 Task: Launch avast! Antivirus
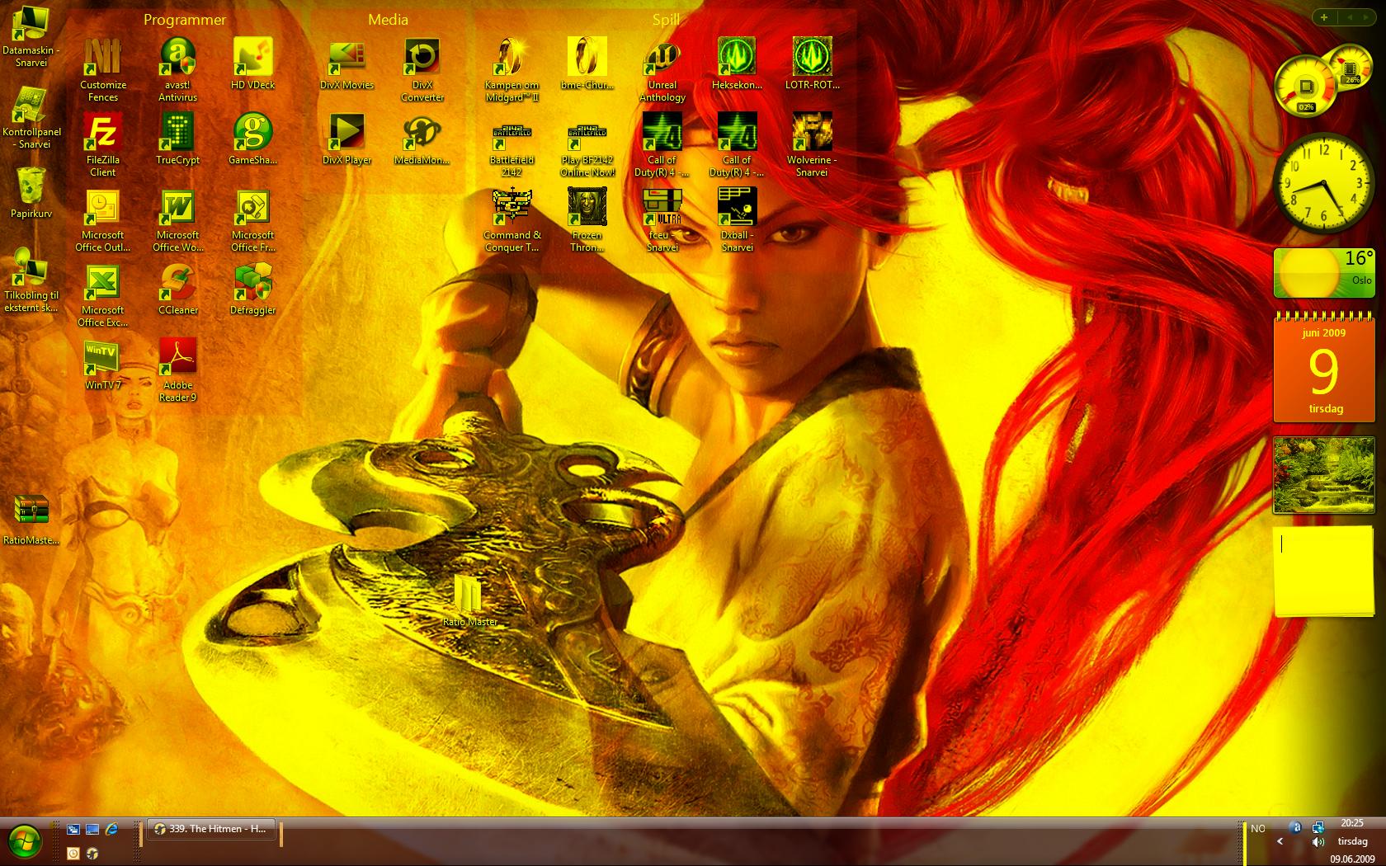tap(177, 70)
